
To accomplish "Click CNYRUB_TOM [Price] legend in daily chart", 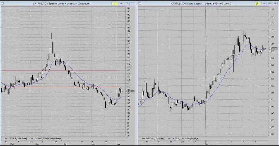I will pos(16,138).
